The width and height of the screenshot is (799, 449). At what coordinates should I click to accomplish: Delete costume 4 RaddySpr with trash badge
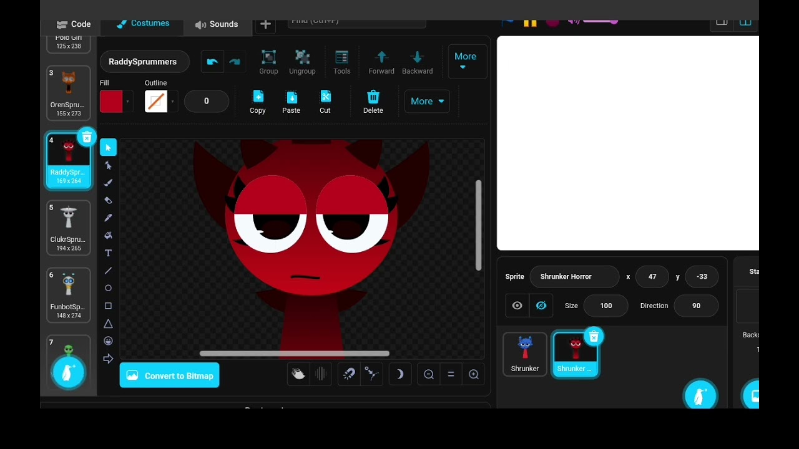(x=87, y=137)
